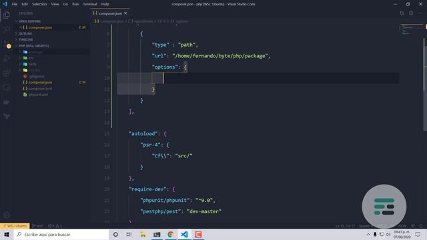Open the Docker view in activity bar
The image size is (427, 240).
click(x=7, y=102)
